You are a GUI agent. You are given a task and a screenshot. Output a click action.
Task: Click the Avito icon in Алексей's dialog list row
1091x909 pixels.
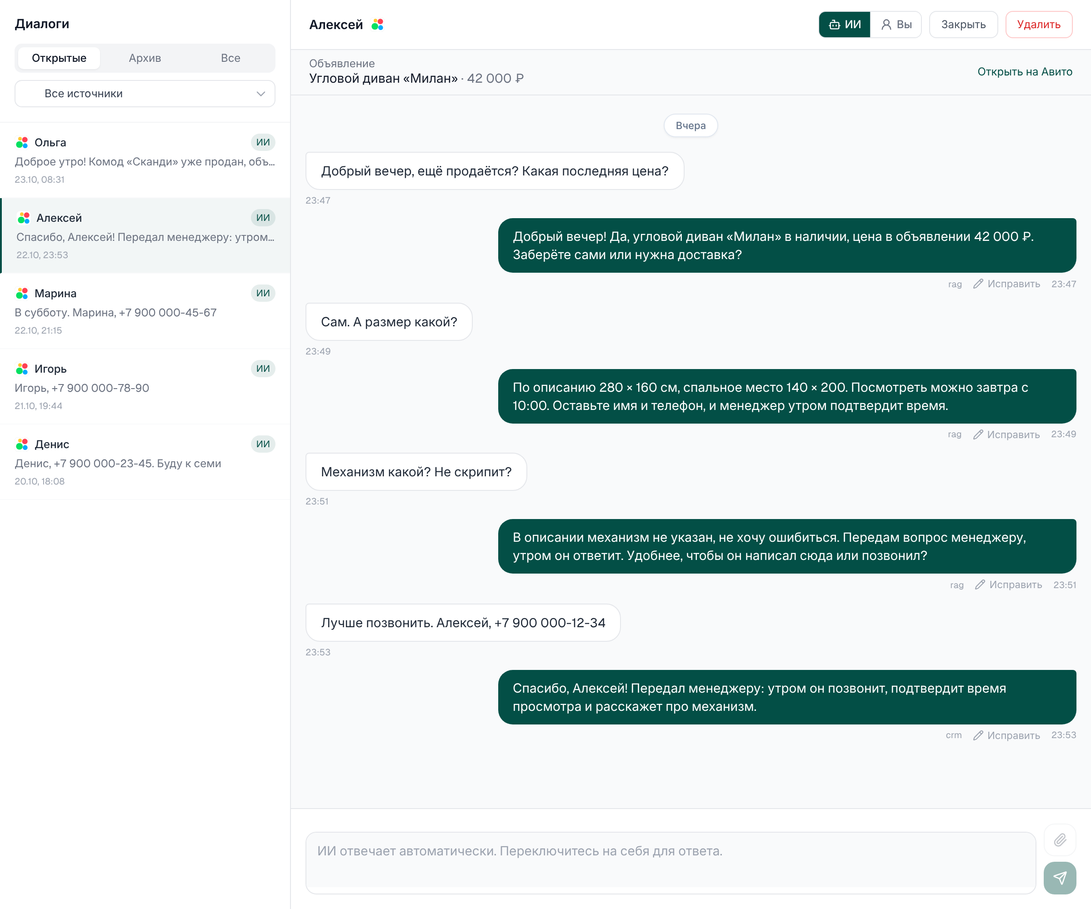click(23, 218)
